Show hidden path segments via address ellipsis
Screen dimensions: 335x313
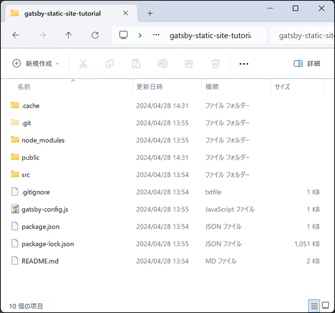click(x=156, y=35)
